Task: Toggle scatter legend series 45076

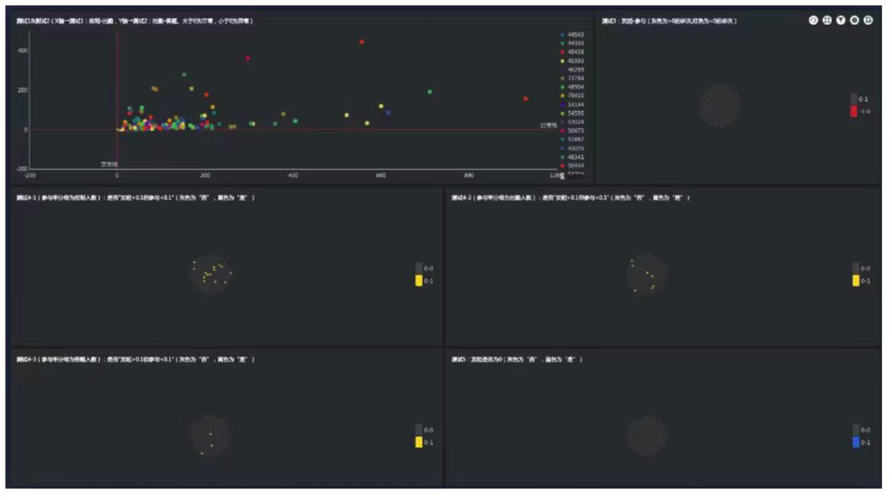Action: coord(572,149)
